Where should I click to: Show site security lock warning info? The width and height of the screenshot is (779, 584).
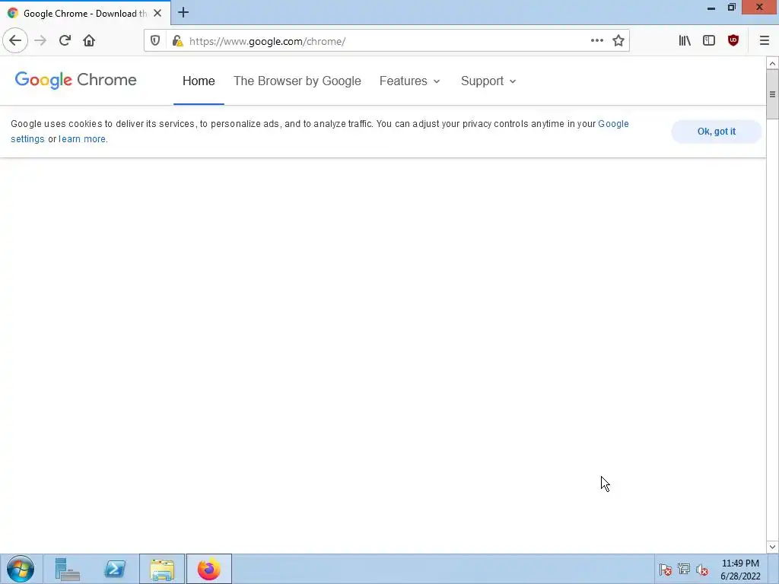(x=177, y=41)
